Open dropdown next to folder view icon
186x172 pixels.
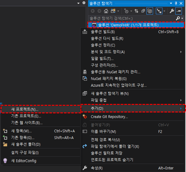coord(118,11)
